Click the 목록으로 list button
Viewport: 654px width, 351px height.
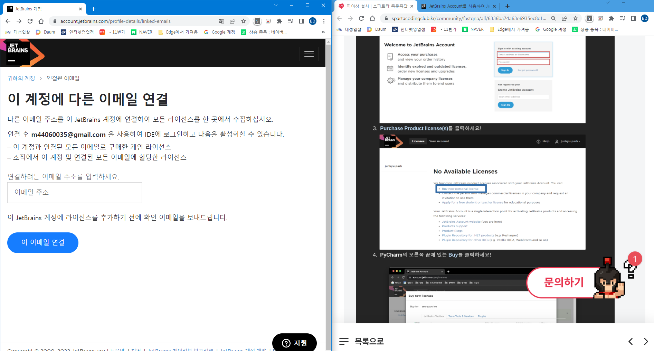[x=361, y=341]
